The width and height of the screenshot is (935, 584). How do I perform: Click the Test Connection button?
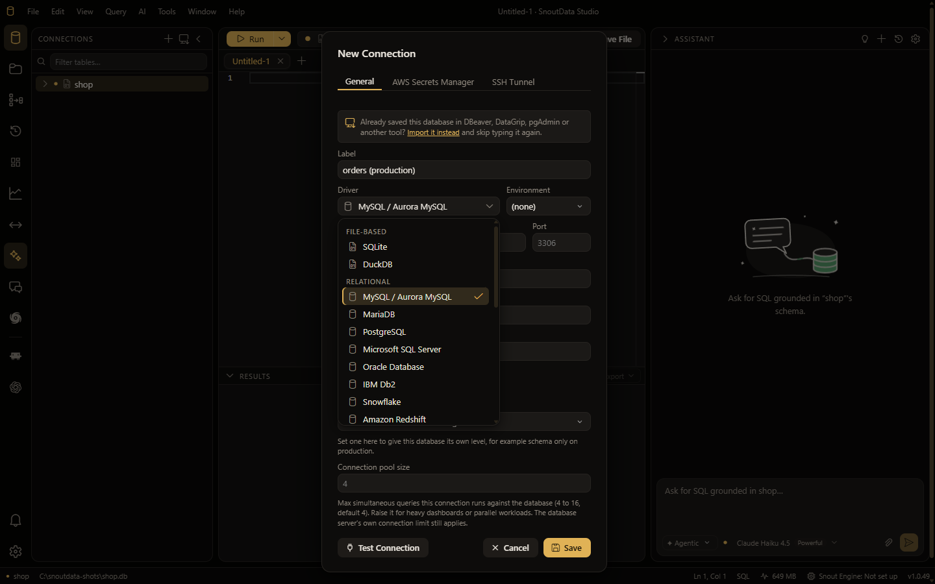click(x=383, y=548)
